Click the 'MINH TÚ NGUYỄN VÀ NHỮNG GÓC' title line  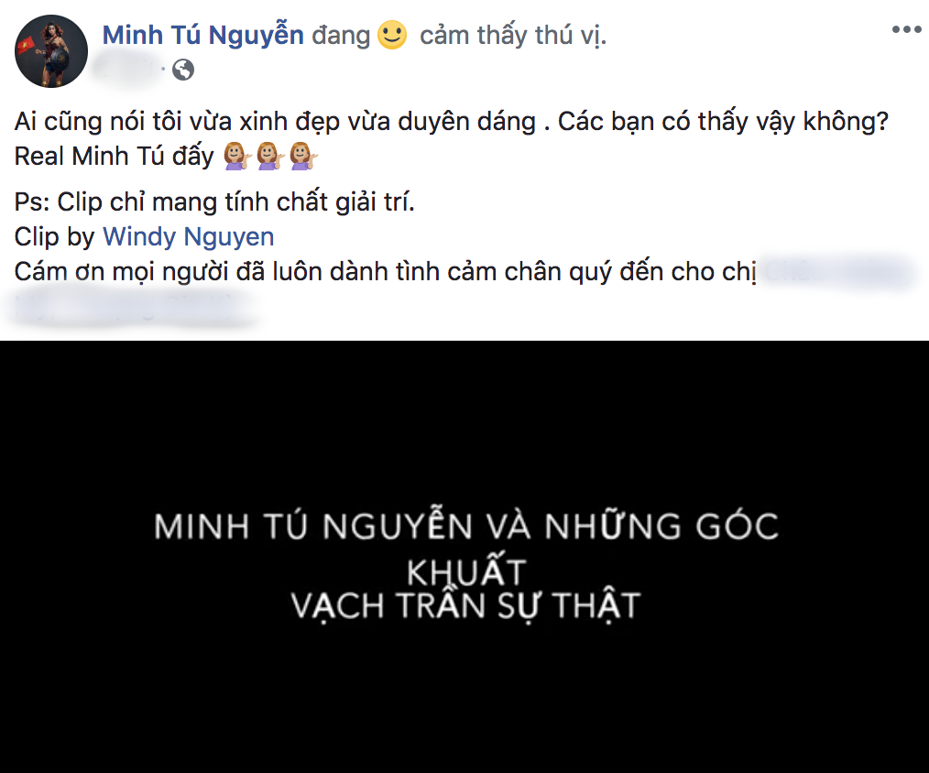click(466, 526)
